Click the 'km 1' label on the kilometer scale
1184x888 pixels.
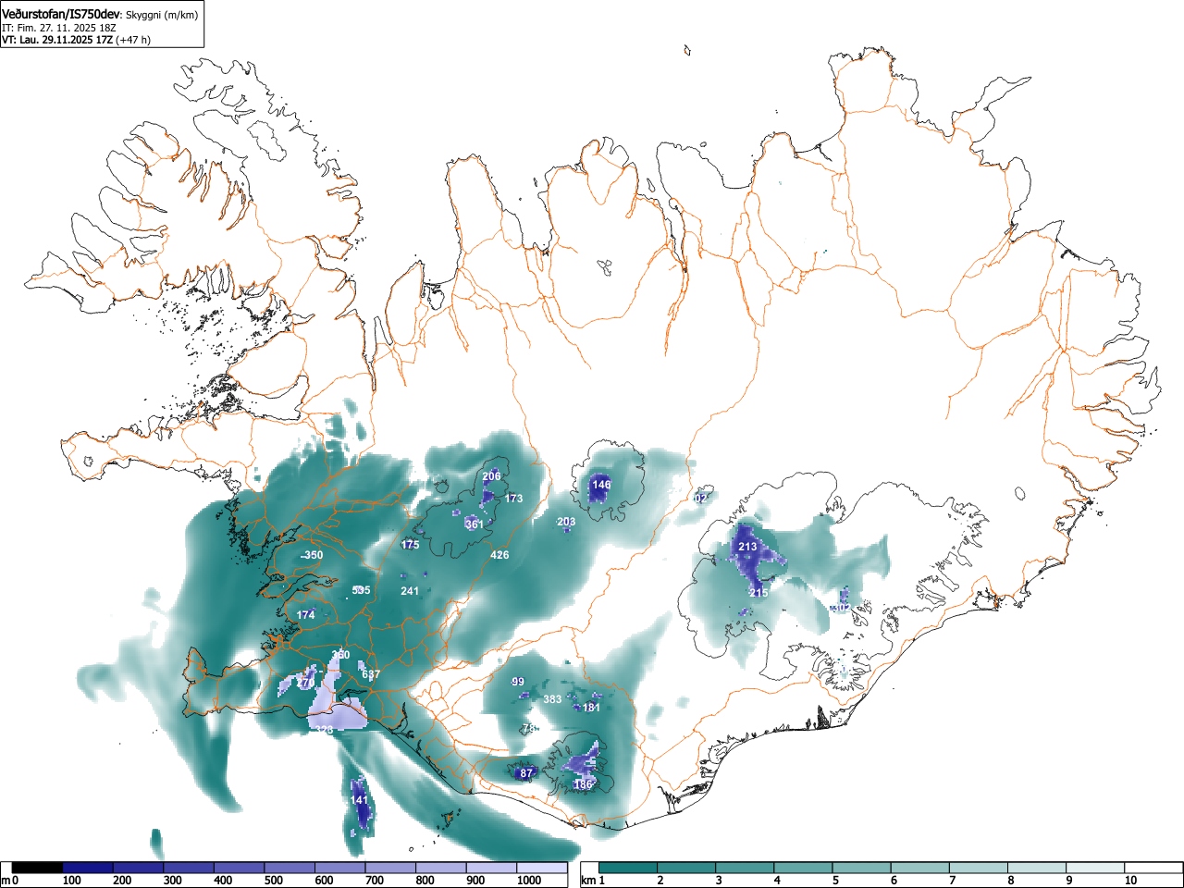click(x=593, y=881)
